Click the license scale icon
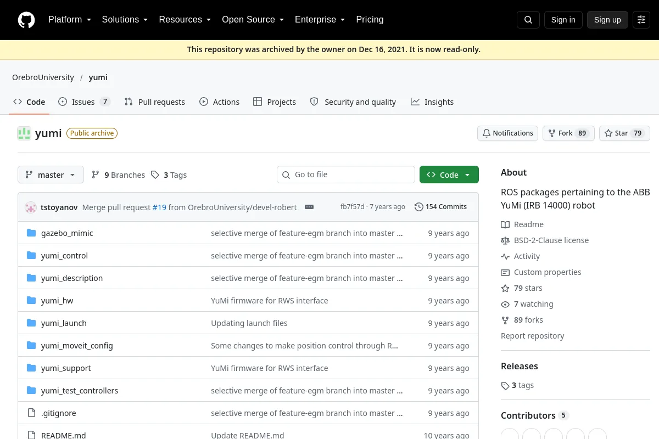 point(505,240)
